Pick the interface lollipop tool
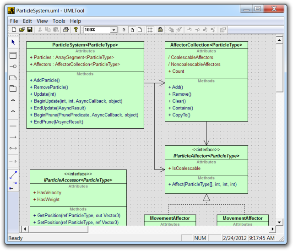 (x=13, y=66)
